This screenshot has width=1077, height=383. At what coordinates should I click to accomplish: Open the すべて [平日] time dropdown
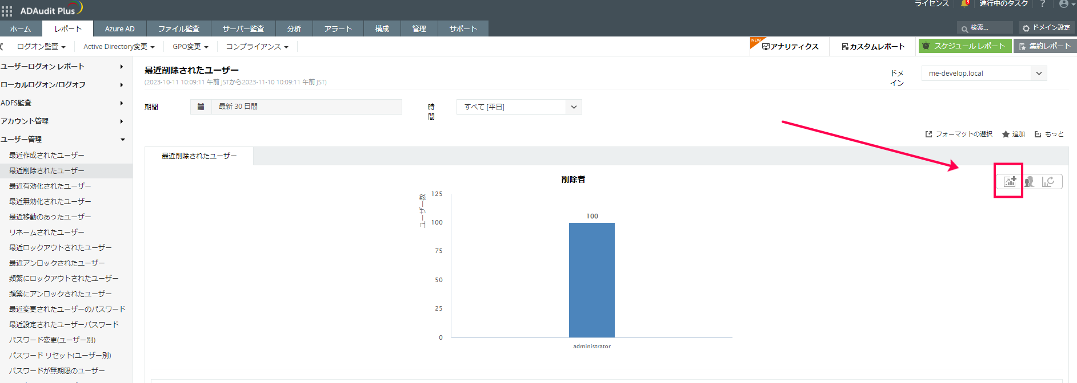tap(574, 107)
